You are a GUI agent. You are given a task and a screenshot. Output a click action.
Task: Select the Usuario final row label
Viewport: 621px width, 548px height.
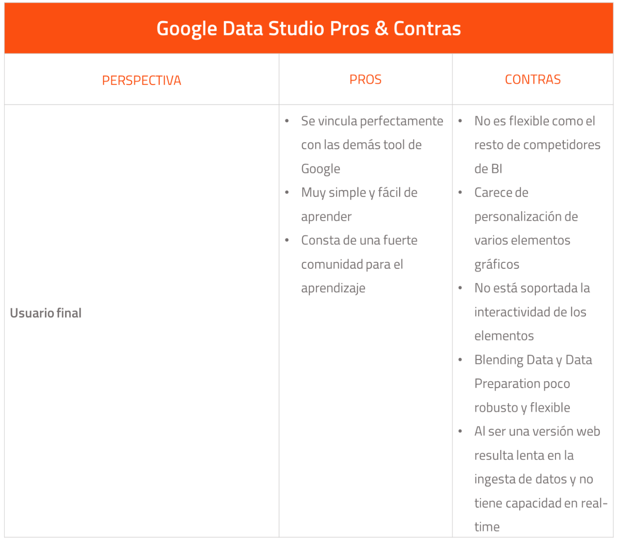tap(46, 313)
